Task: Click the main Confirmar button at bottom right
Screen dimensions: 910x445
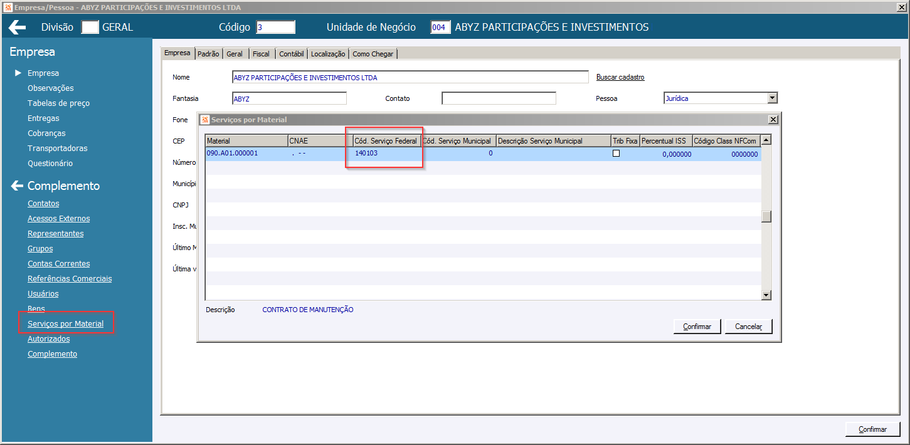Action: [x=872, y=429]
